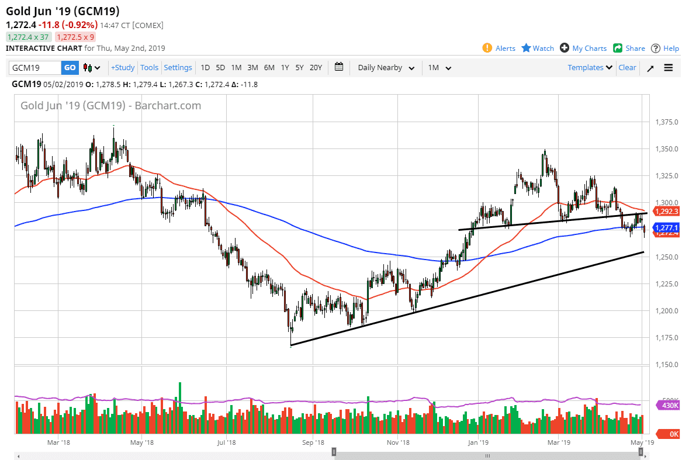Click the 1,200.0 price axis label

(x=666, y=311)
